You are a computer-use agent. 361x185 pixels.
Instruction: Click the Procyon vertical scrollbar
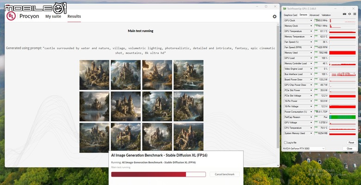coord(278,87)
